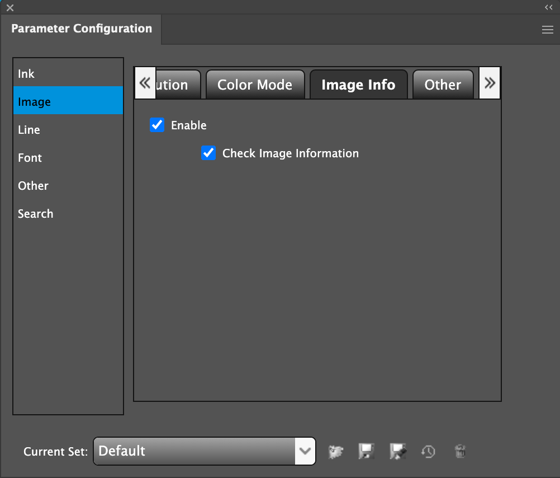
Task: Click the save-as floppy with pencil icon
Action: point(398,451)
